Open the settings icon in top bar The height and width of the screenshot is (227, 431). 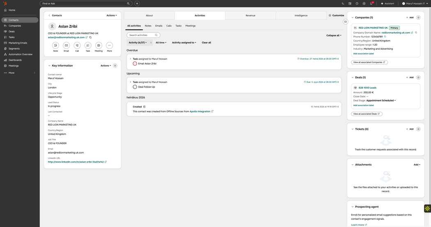(364, 4)
